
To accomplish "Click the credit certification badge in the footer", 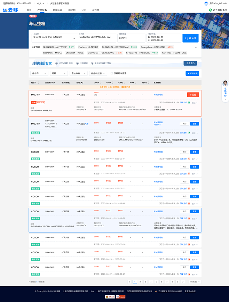I will coord(120,297).
